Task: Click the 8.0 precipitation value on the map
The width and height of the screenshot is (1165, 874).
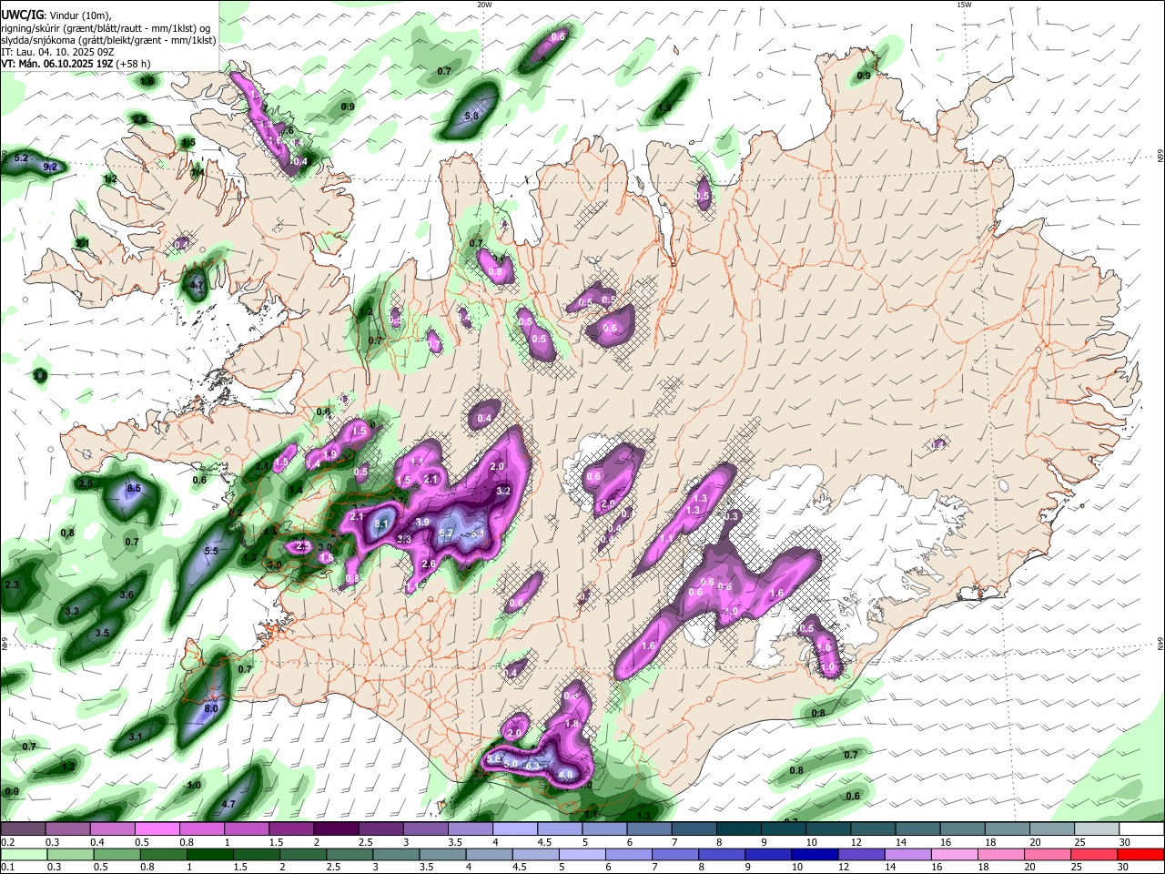Action: click(211, 708)
